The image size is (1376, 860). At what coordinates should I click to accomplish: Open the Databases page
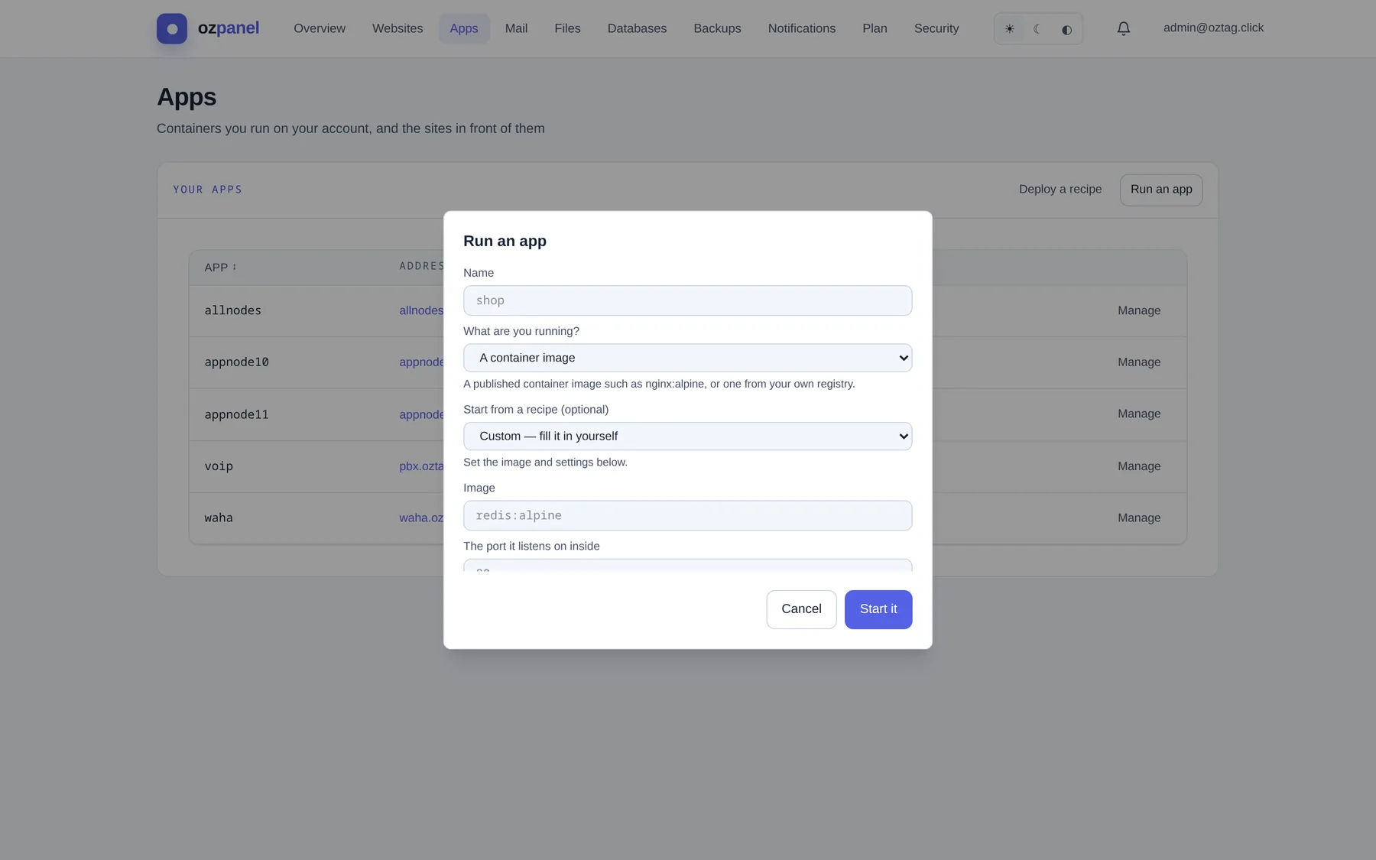coord(637,28)
